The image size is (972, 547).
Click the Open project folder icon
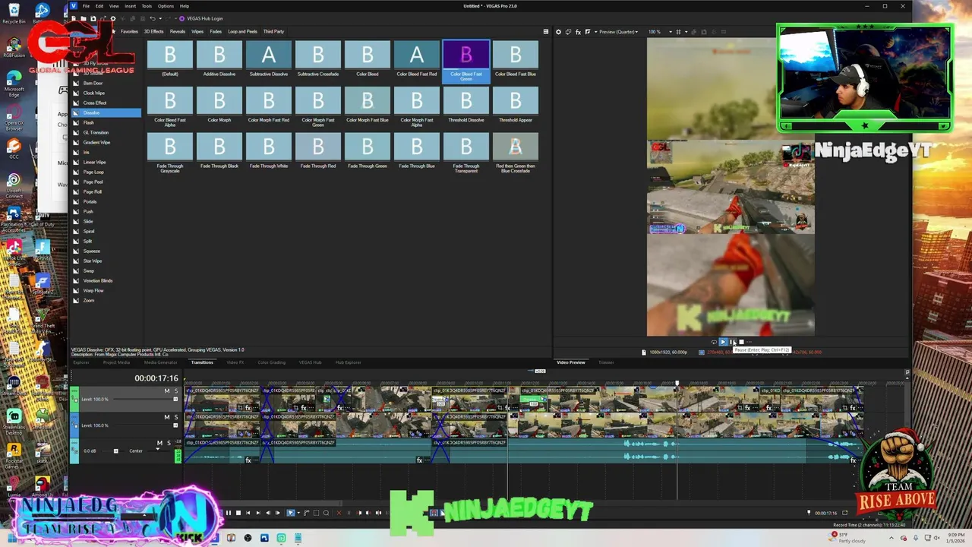tap(84, 18)
